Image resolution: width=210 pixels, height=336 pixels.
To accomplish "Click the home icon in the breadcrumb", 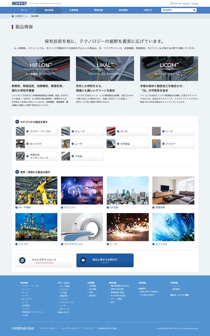I will 13,16.
